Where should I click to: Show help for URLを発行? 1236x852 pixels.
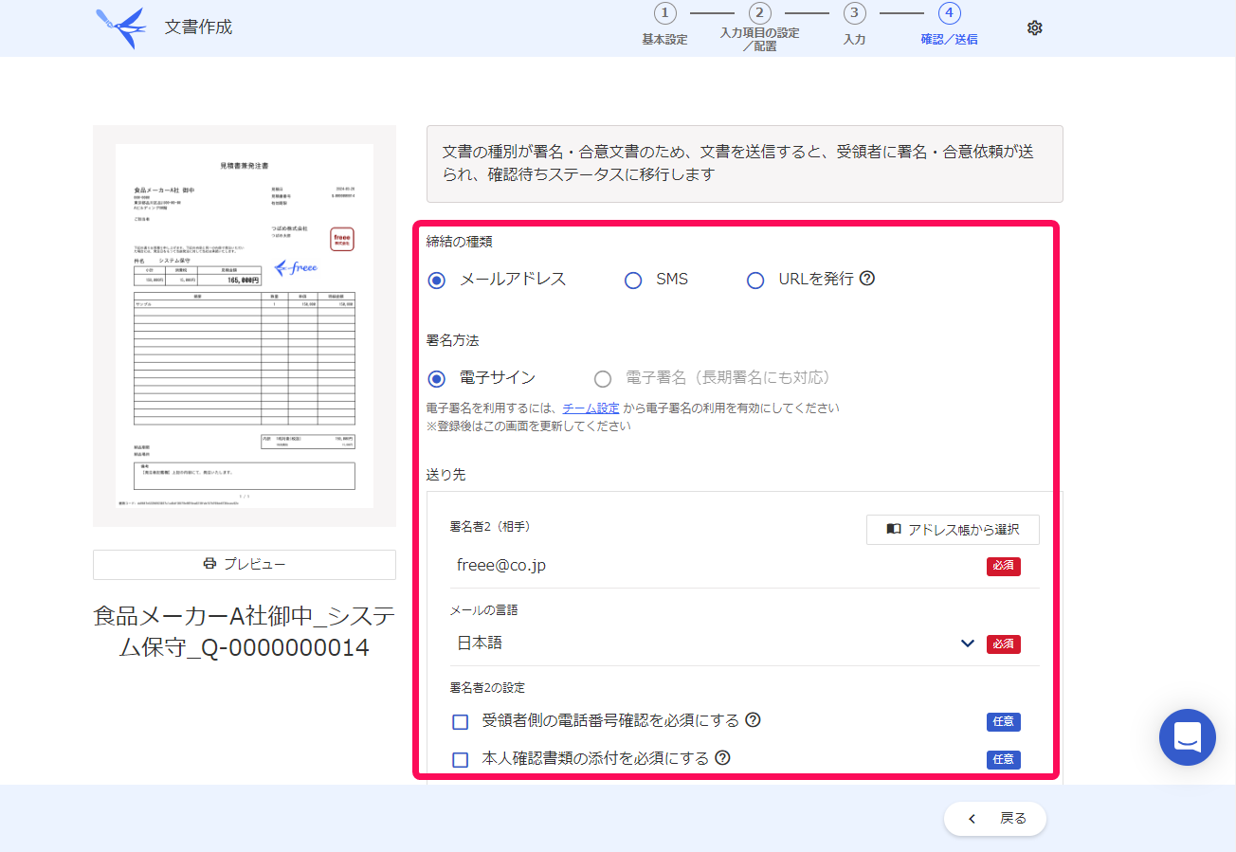coord(866,279)
